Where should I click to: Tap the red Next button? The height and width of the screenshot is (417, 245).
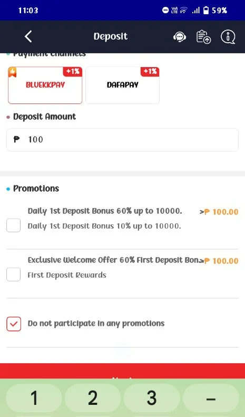pos(122,371)
